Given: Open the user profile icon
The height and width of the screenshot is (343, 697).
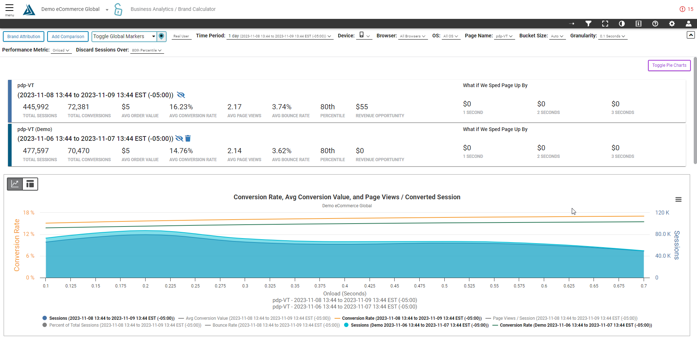Looking at the screenshot, I should (688, 24).
